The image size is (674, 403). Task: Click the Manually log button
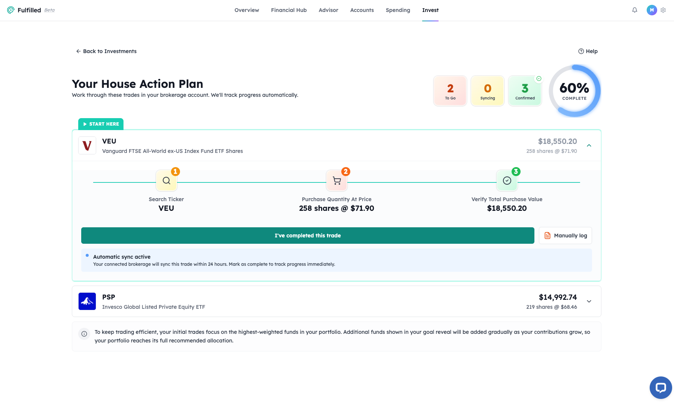[565, 236]
